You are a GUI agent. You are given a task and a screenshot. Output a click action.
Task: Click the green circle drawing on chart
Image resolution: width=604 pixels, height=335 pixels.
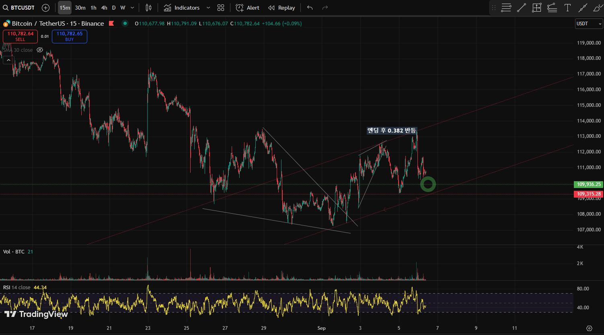428,184
